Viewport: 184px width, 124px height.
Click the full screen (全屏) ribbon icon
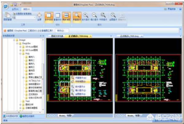coord(39,17)
